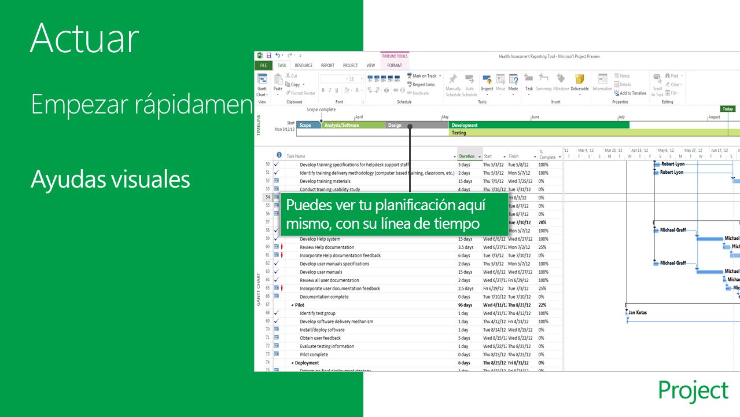
Task: Open the Task Name column filter dropdown
Action: tap(454, 156)
